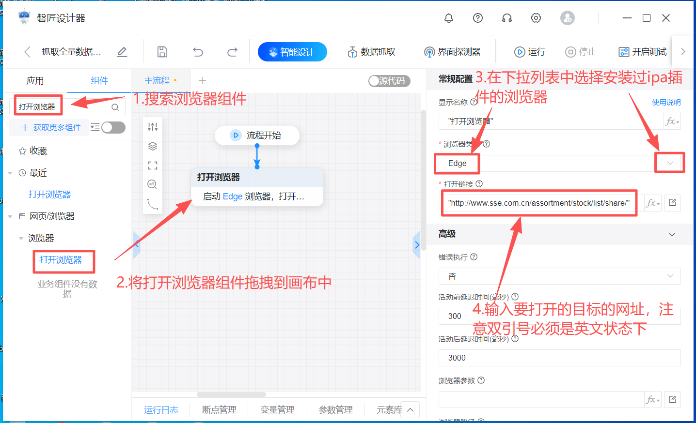
Task: Open the 界面探测器 tool
Action: point(452,52)
